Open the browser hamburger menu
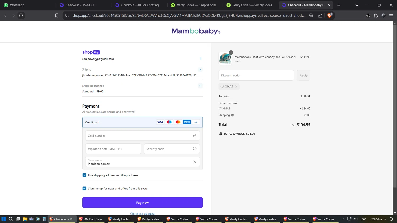Screen dimensions: 397x223 click(x=391, y=16)
